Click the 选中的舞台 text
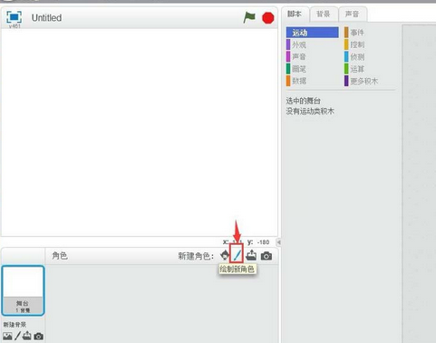 click(x=303, y=101)
